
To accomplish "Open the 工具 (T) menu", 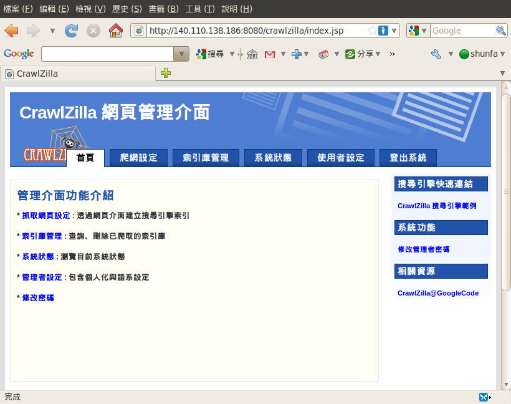I will (200, 9).
